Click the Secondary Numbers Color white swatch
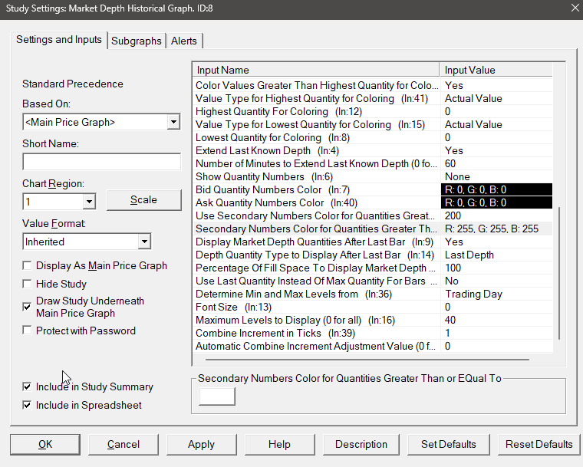Image resolution: width=583 pixels, height=467 pixels. tap(217, 396)
